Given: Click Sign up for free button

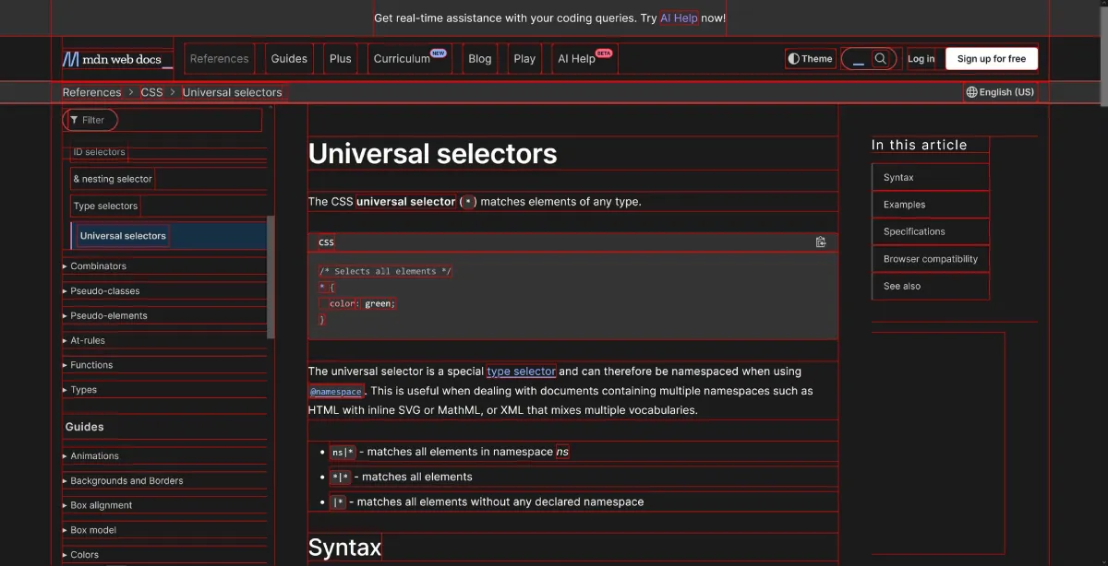Looking at the screenshot, I should pos(991,59).
